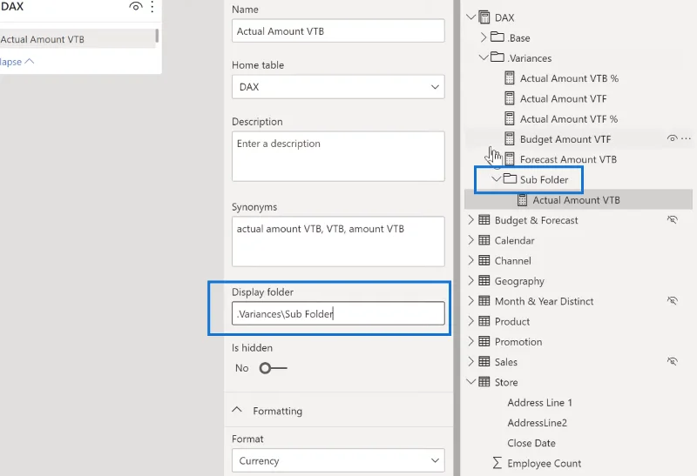This screenshot has width=697, height=476.
Task: Select AddressLine2 field
Action: click(537, 423)
